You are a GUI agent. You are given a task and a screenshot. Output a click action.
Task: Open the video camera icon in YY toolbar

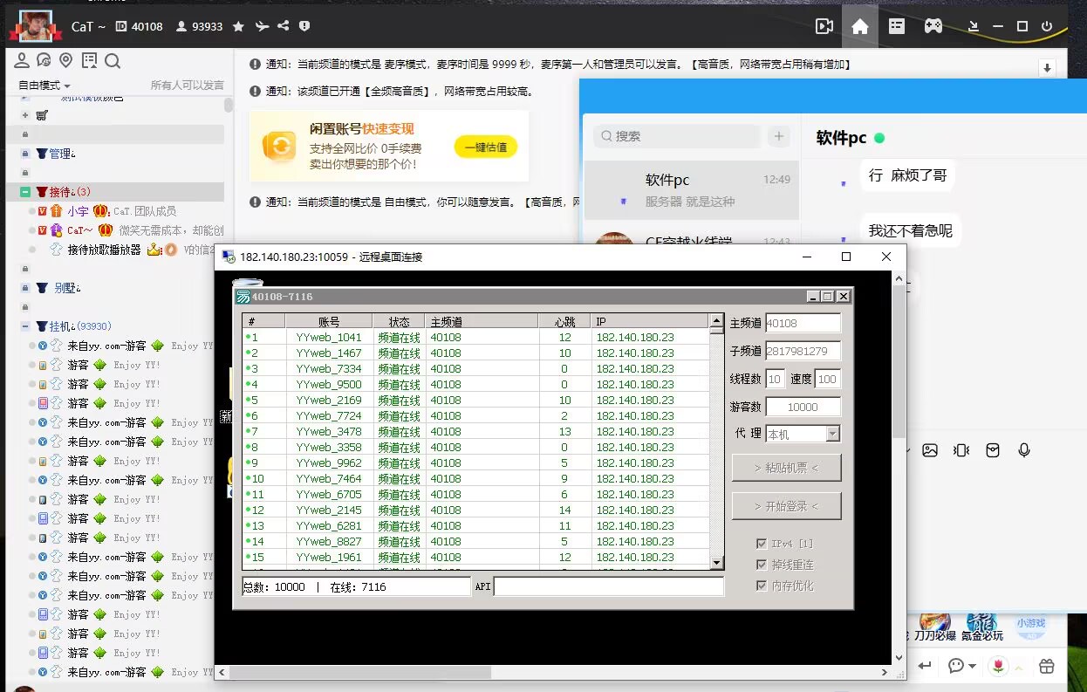[824, 26]
